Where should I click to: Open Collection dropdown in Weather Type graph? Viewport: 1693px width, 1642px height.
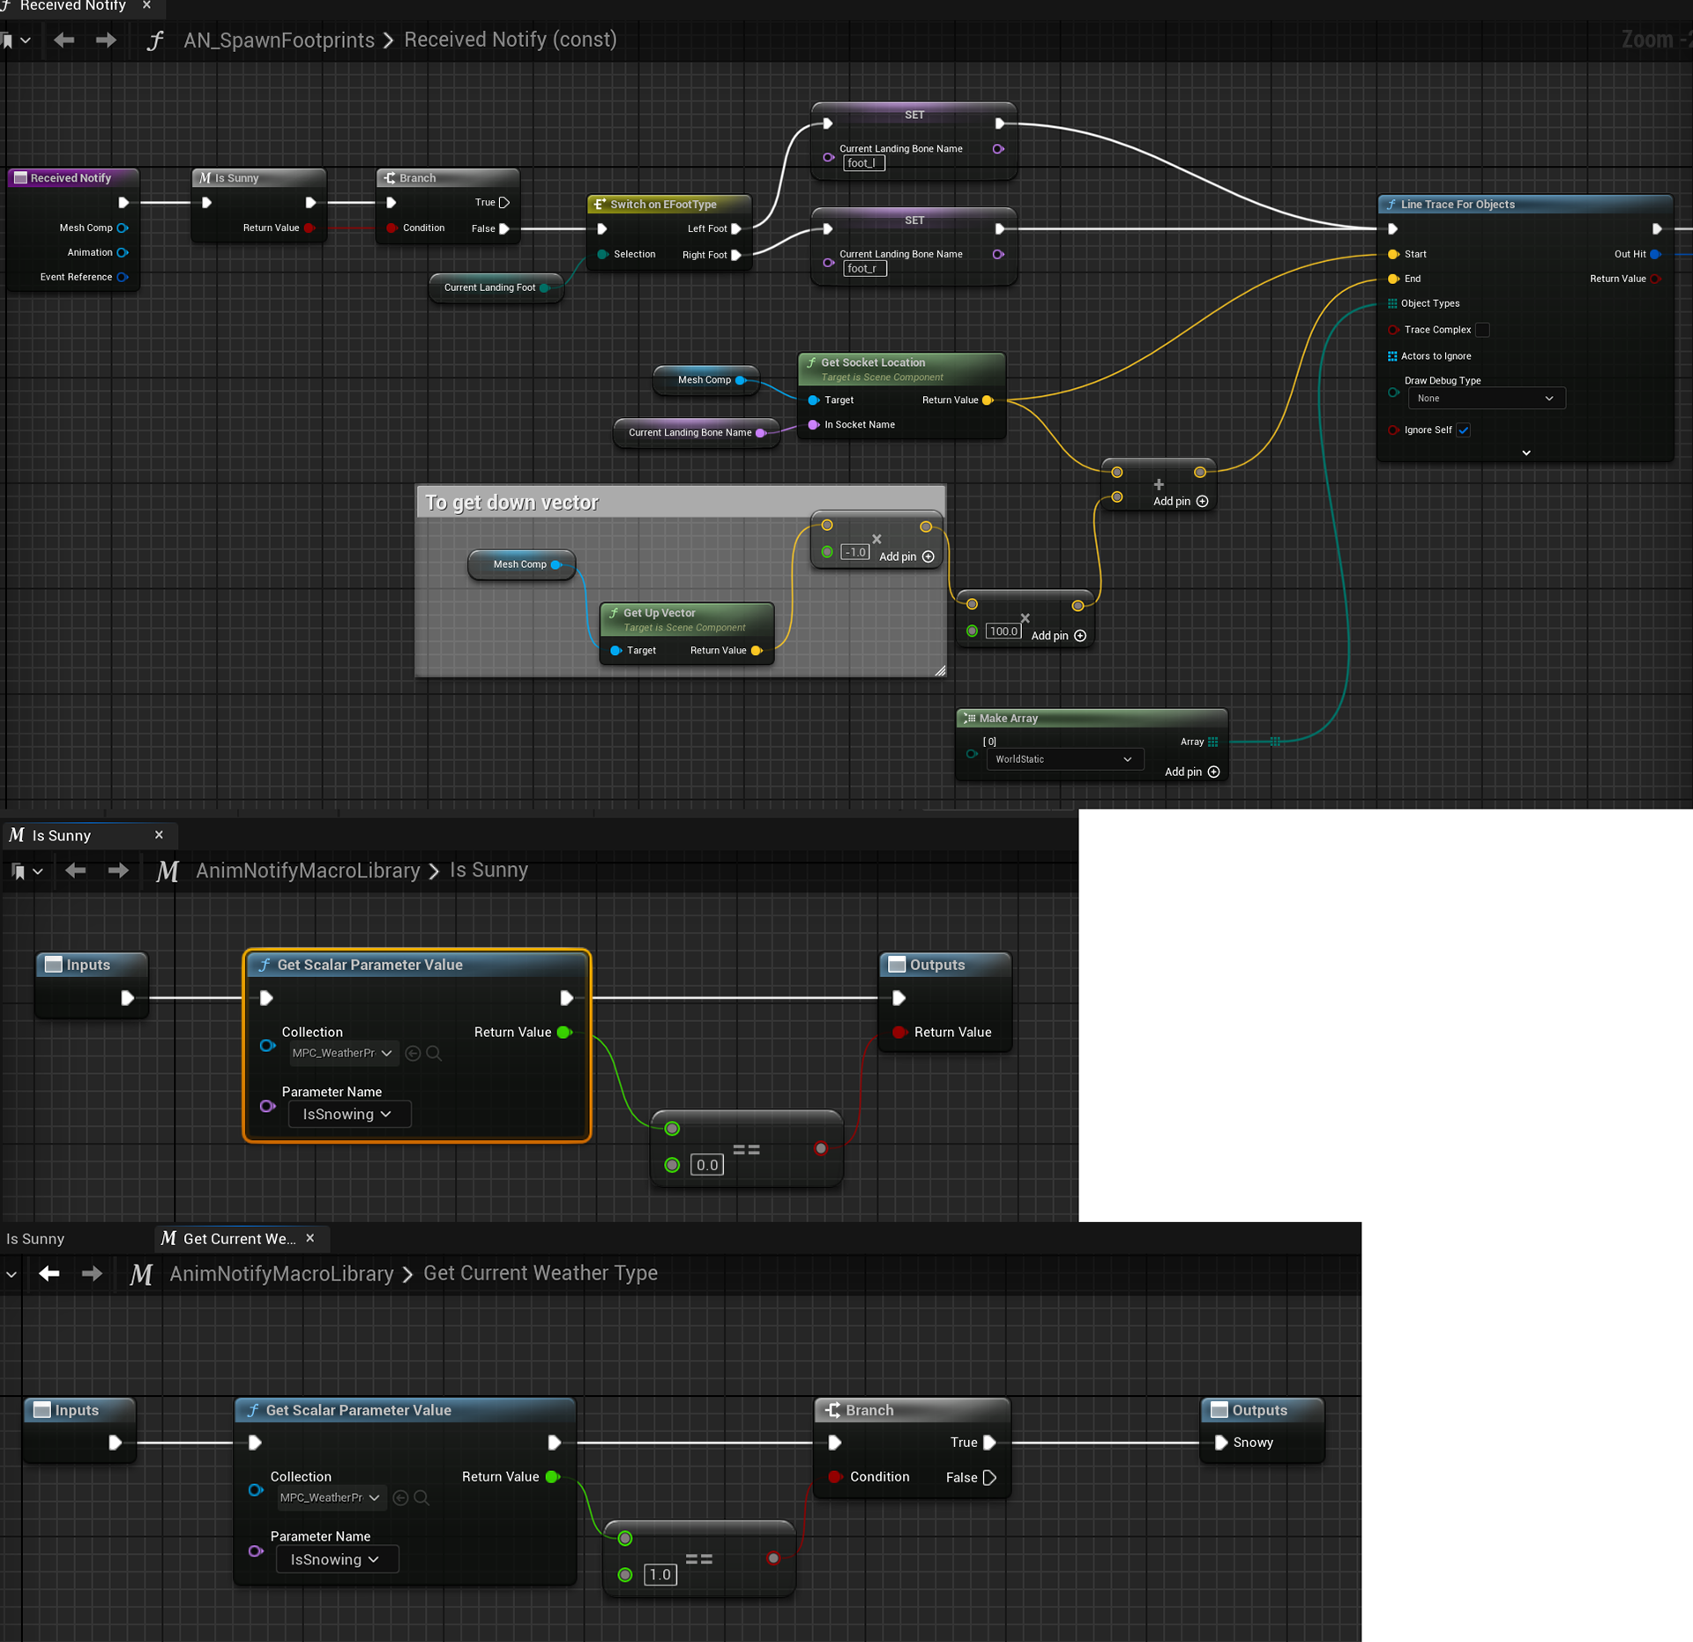coord(331,1498)
